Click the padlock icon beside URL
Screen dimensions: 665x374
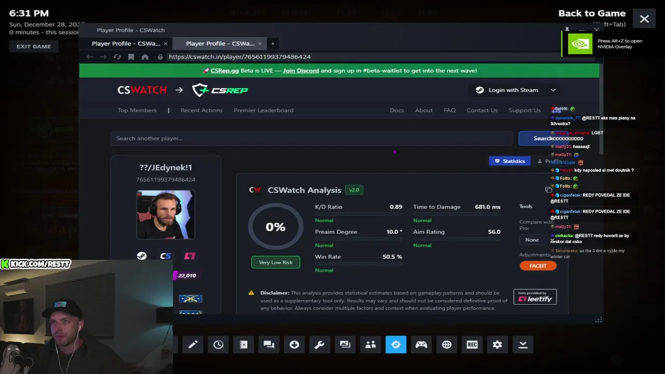[160, 57]
